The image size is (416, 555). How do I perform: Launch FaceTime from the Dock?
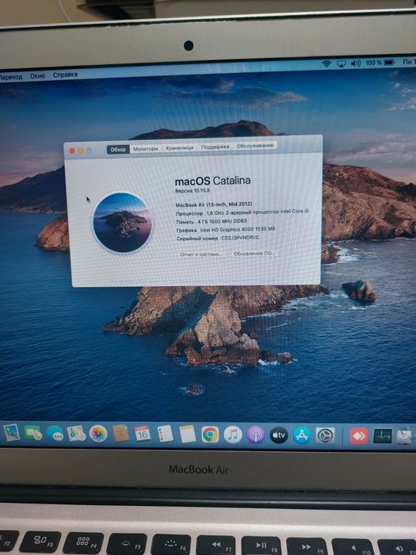click(33, 433)
